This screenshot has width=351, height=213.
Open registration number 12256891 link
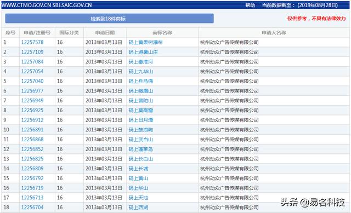(x=32, y=130)
